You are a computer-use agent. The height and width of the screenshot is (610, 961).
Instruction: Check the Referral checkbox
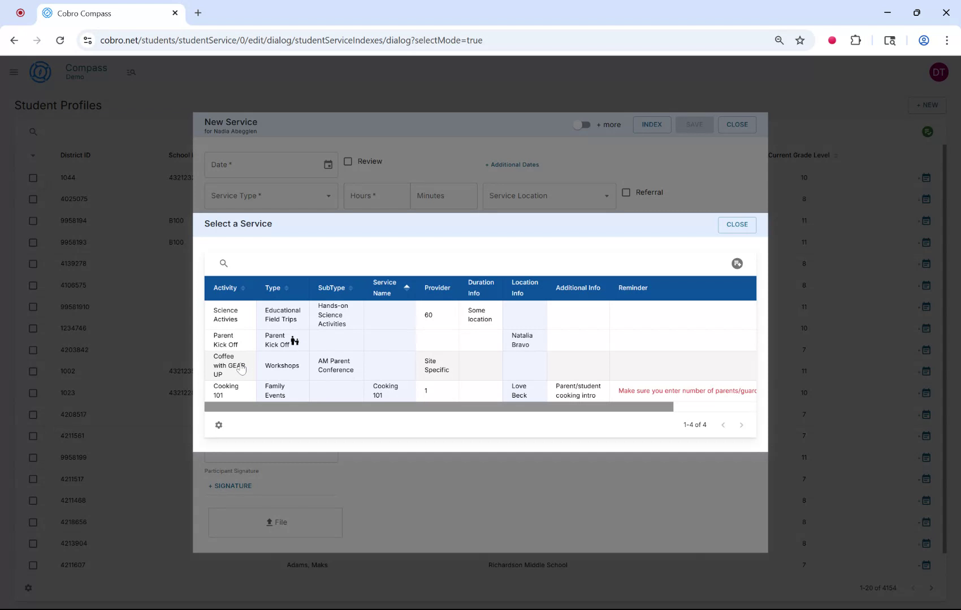[626, 192]
